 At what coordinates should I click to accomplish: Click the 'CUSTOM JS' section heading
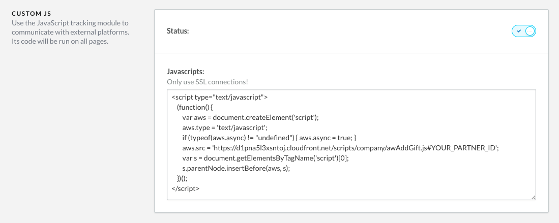pyautogui.click(x=32, y=14)
